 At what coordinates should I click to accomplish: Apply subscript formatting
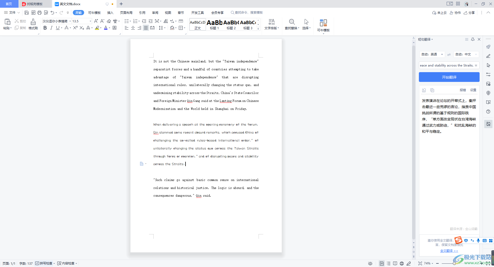[x=82, y=28]
